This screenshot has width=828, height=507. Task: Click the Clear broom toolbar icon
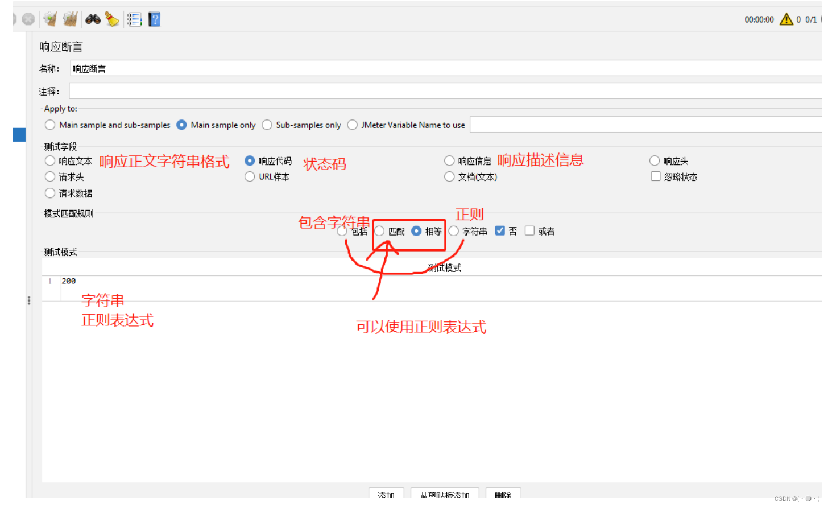[x=51, y=19]
